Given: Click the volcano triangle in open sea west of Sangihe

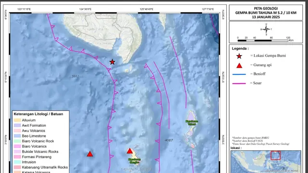Looking at the screenshot, I should 90,154.
